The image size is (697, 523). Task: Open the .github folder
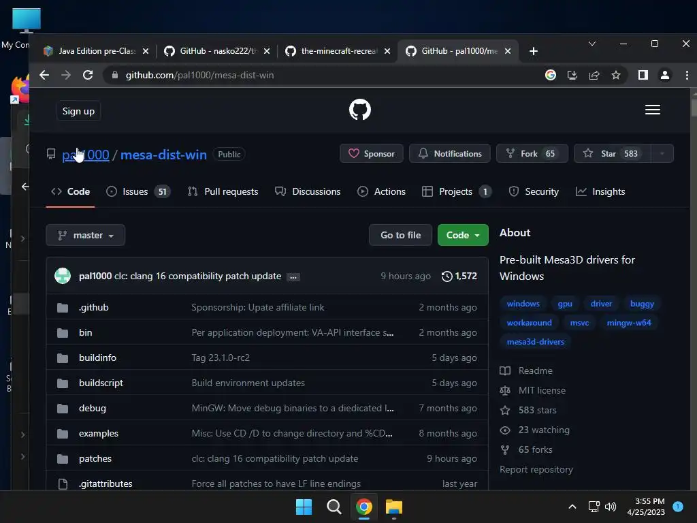(93, 307)
